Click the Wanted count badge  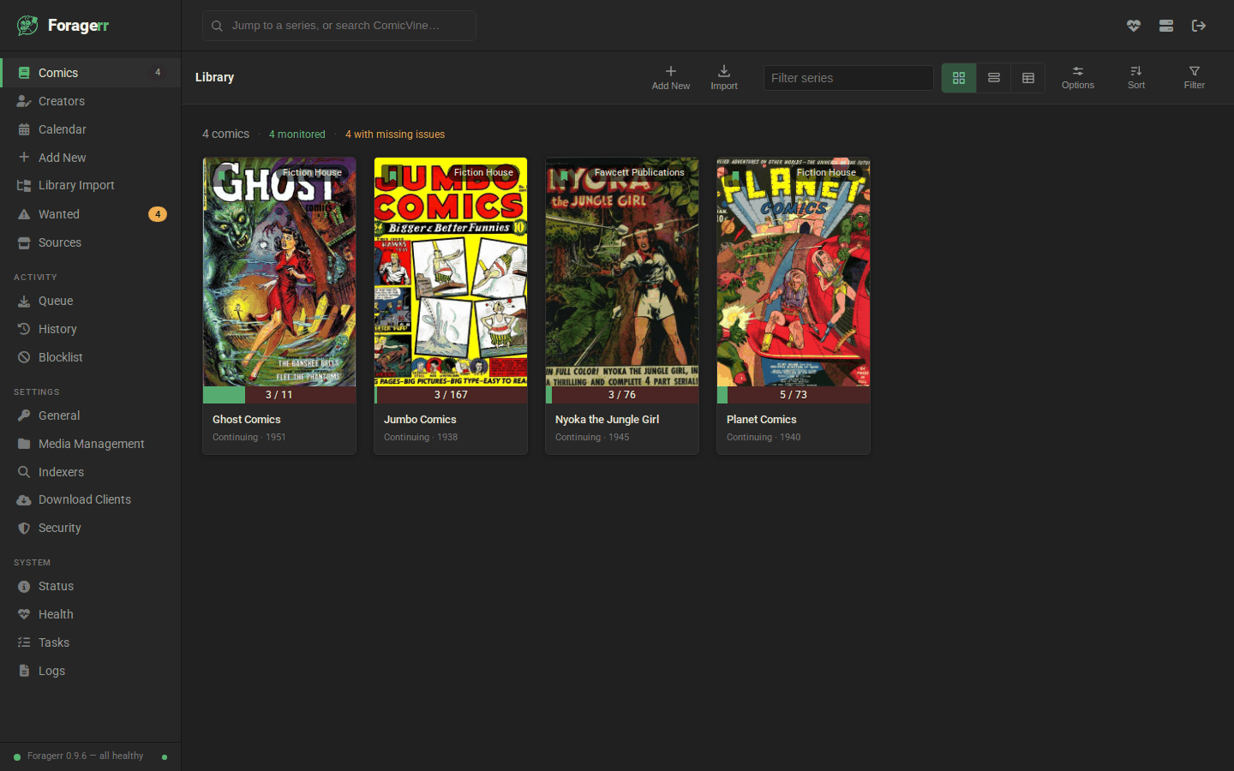[x=158, y=214]
